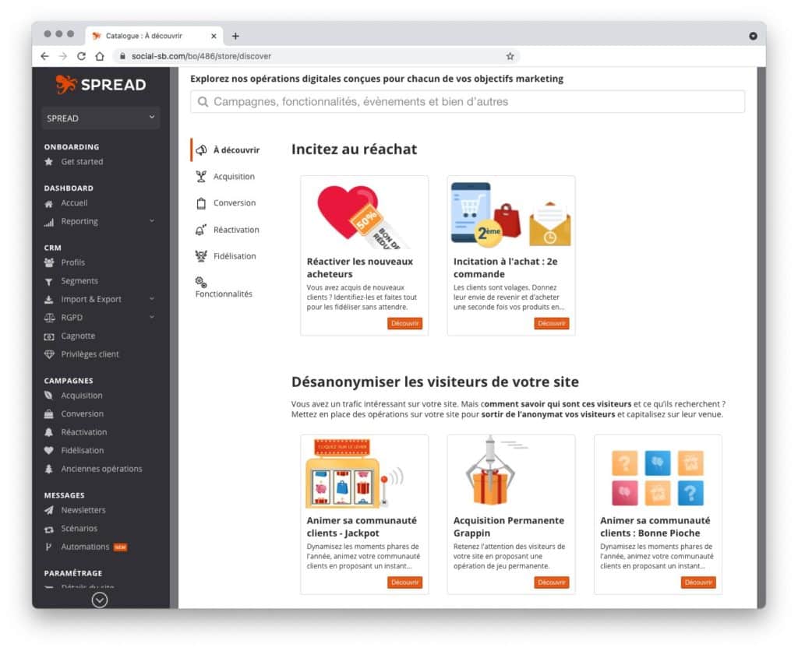This screenshot has height=651, width=798.
Task: Click Découvrir on Incitation à l'achat card
Action: (552, 323)
